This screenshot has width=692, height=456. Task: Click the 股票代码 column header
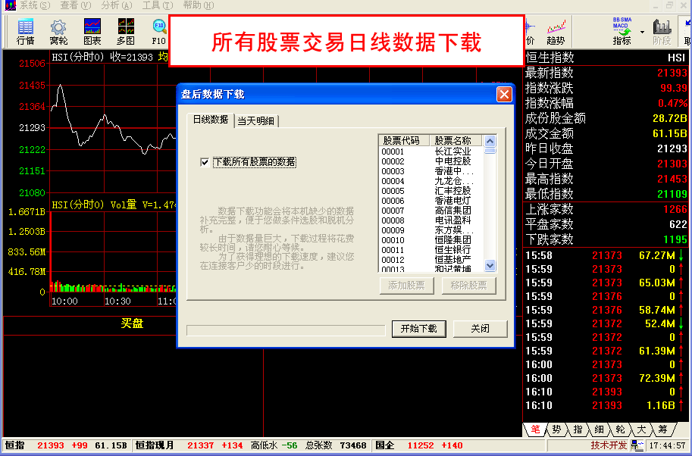tap(403, 141)
